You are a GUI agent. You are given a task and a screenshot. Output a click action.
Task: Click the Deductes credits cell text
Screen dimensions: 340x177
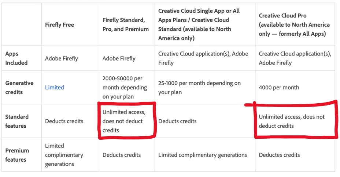279,155
